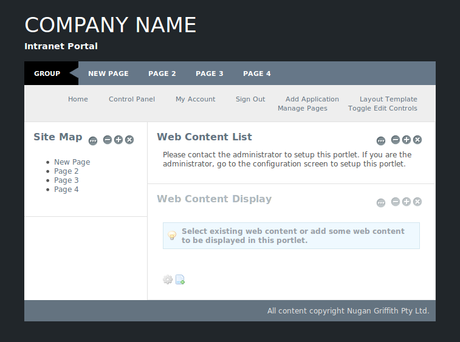Click the Intranet Portal subtitle
460x342 pixels.
click(x=61, y=46)
